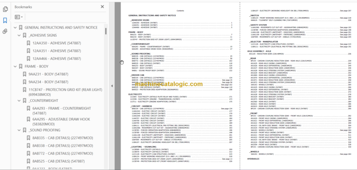The image size is (357, 170).
Task: Collapse the _COUNTERWEIGHT bookmark group
Action: click(x=19, y=101)
